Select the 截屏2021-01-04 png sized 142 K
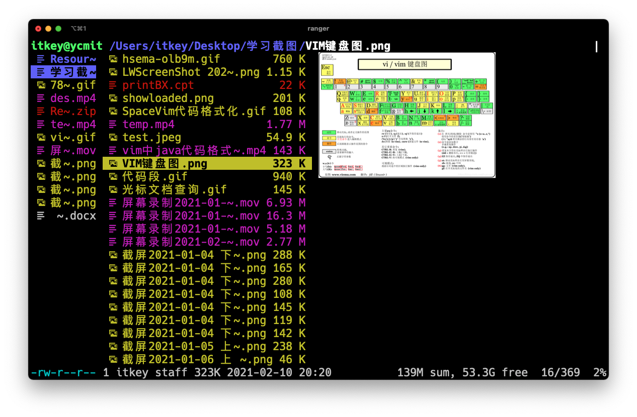637x417 pixels. coord(207,334)
